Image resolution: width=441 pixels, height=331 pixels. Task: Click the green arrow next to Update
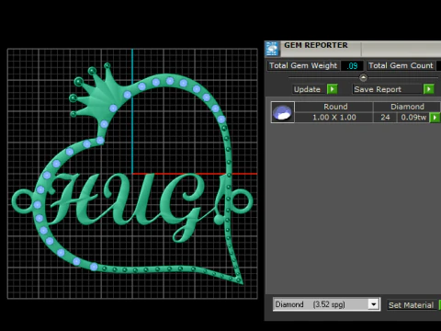tap(333, 89)
